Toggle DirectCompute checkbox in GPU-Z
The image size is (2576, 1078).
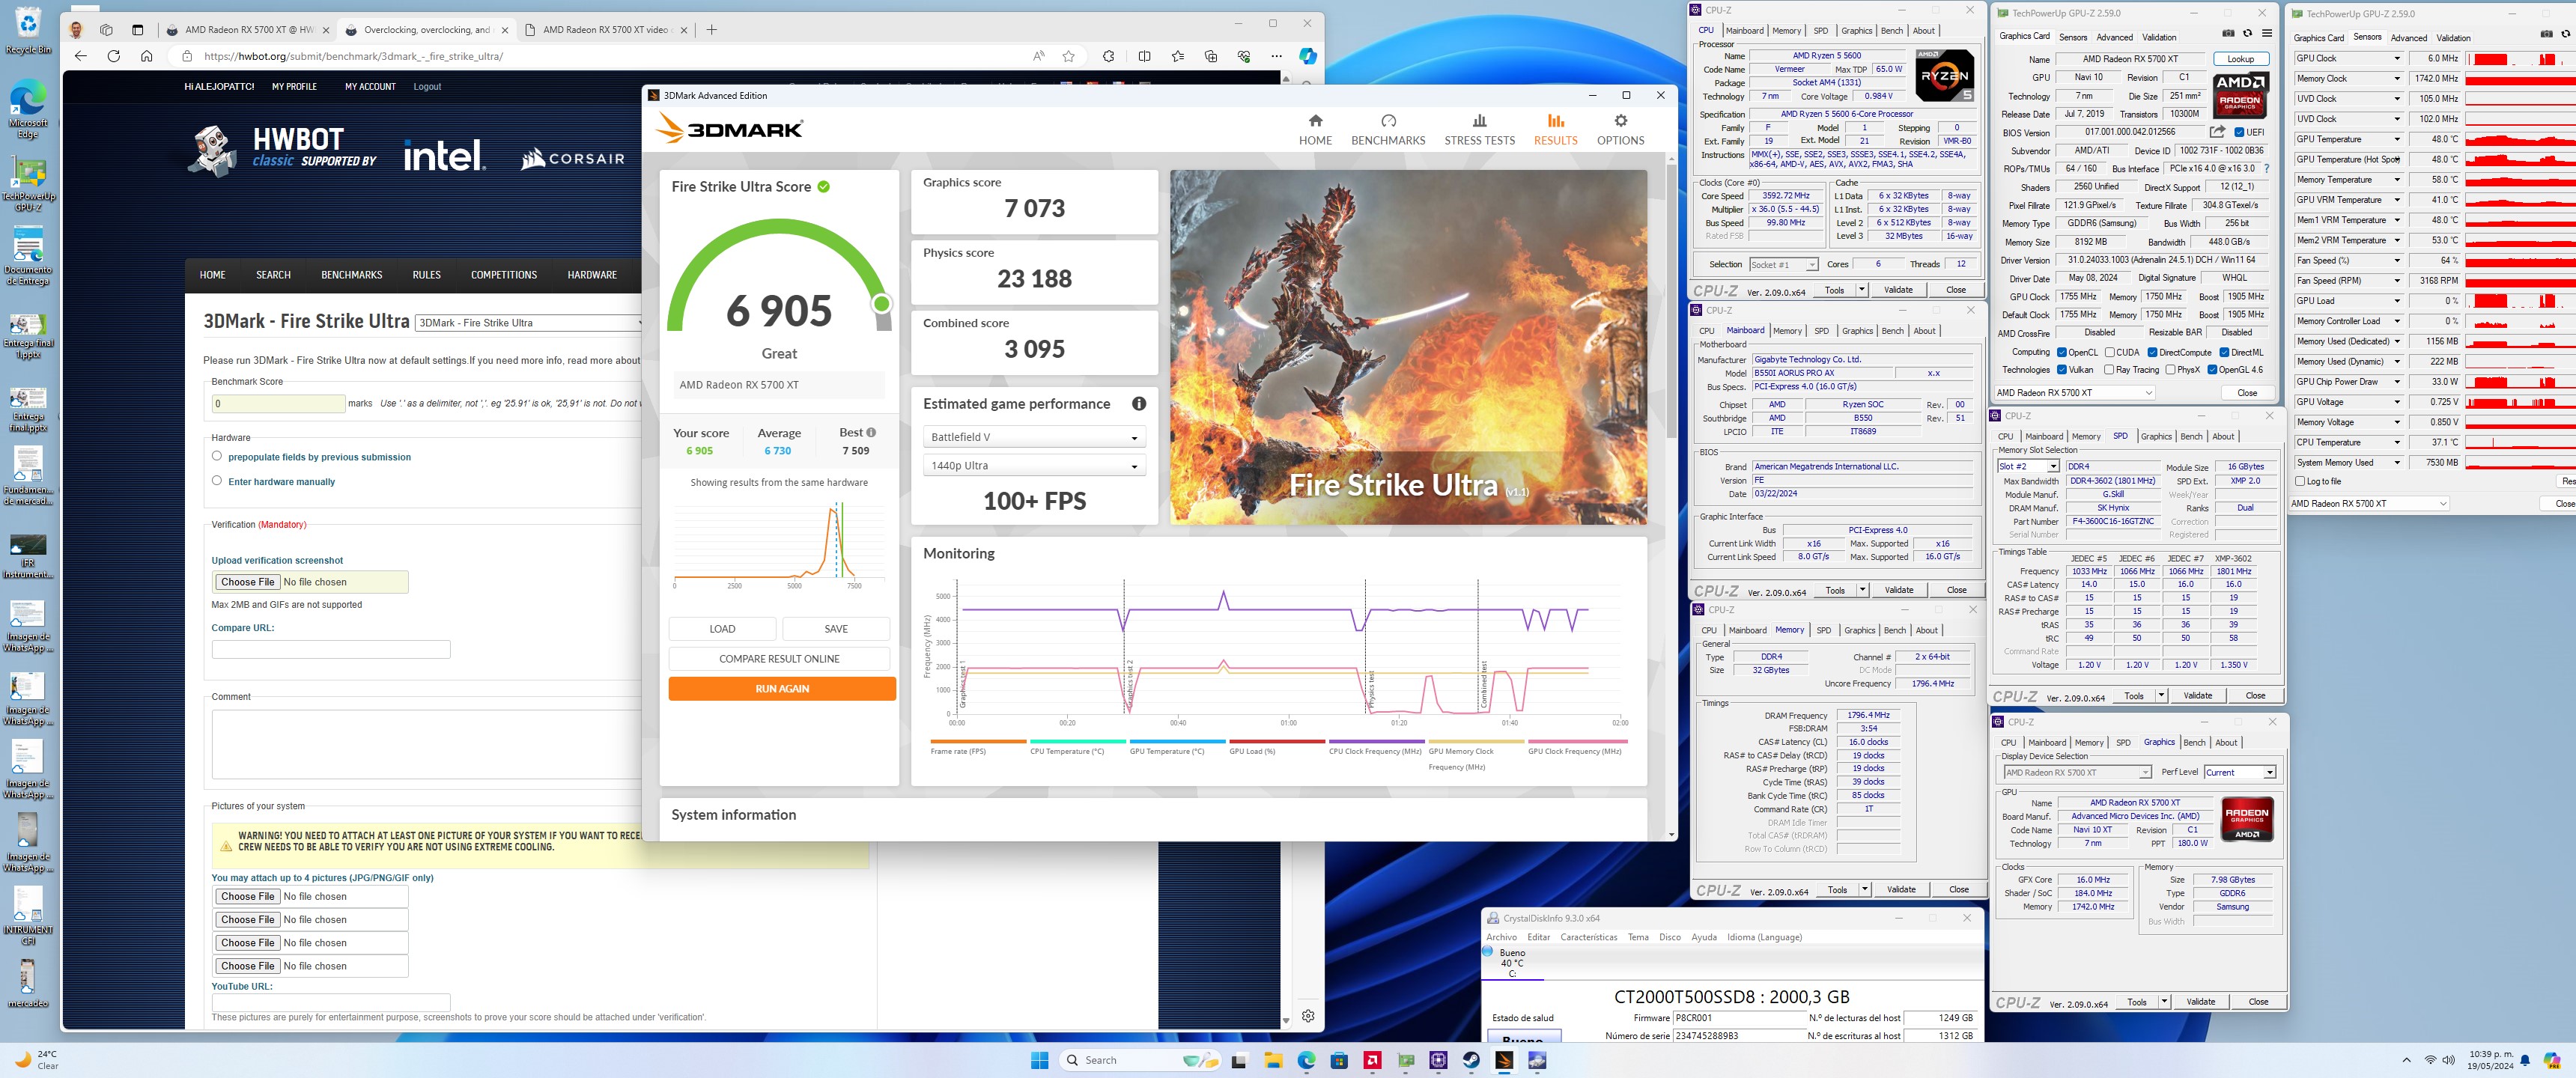tap(2152, 352)
